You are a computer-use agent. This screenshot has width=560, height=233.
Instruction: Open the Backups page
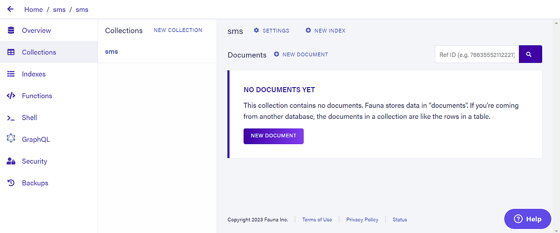click(x=49, y=183)
